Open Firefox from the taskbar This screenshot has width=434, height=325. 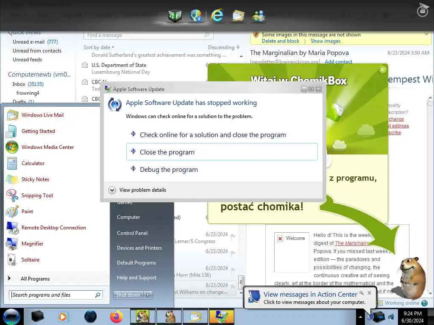pos(116,317)
